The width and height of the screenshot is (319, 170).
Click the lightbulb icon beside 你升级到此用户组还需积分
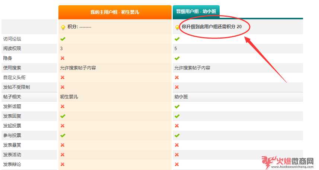(x=177, y=27)
